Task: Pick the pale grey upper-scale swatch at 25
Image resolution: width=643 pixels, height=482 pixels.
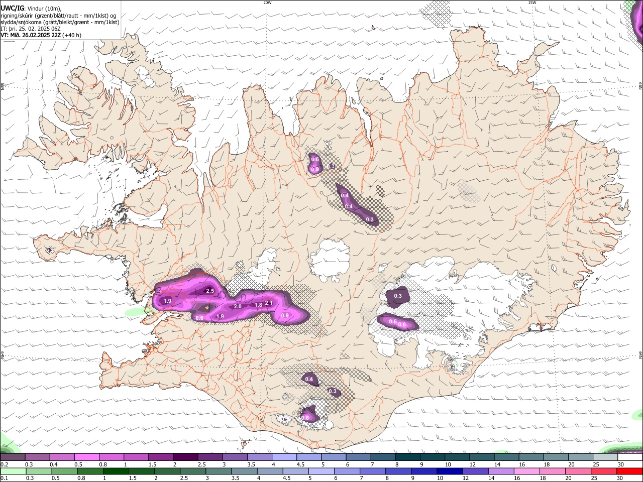Action: pyautogui.click(x=606, y=457)
